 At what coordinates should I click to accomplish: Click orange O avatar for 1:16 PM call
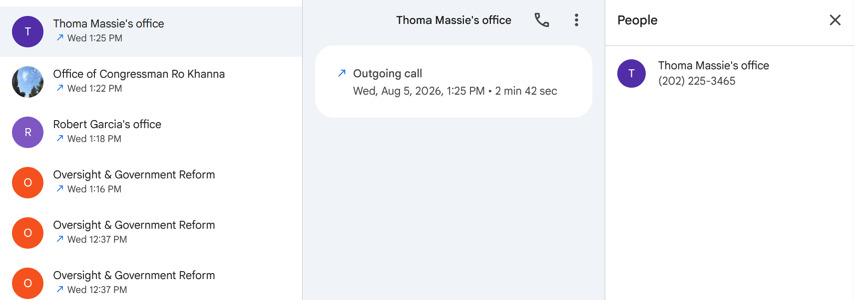[x=28, y=182]
